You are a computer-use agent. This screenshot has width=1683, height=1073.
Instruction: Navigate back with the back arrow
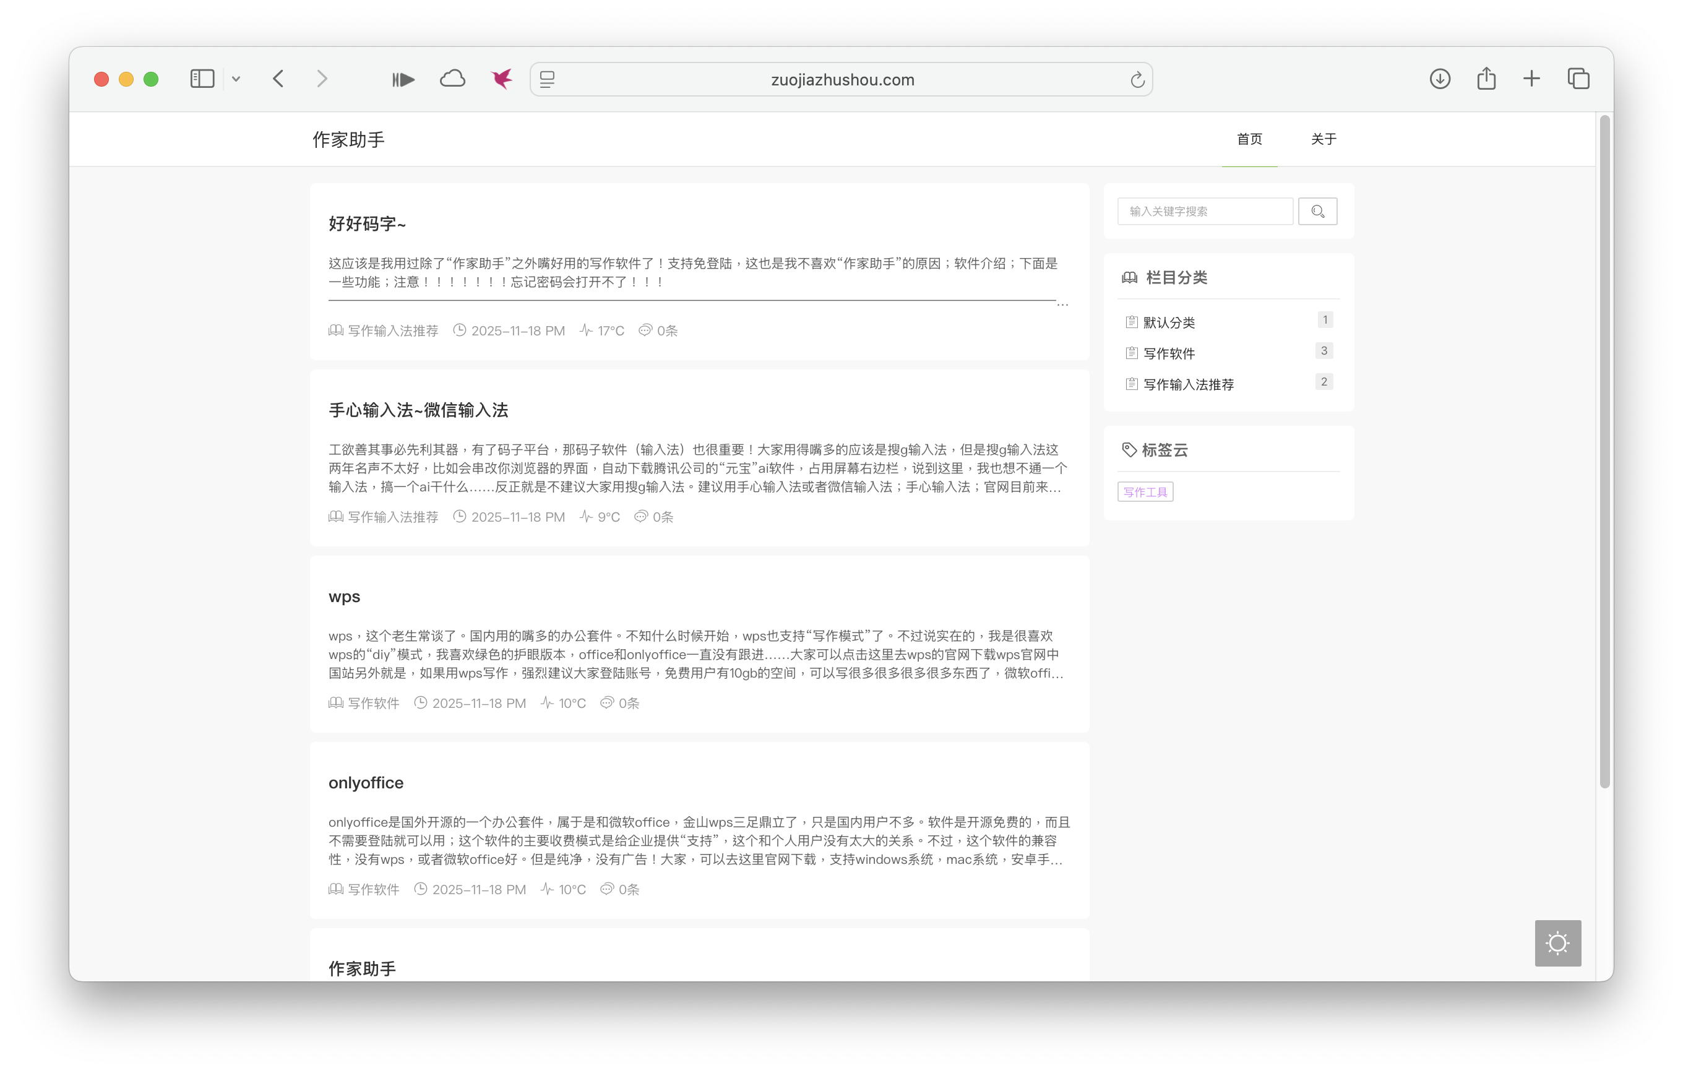coord(279,79)
